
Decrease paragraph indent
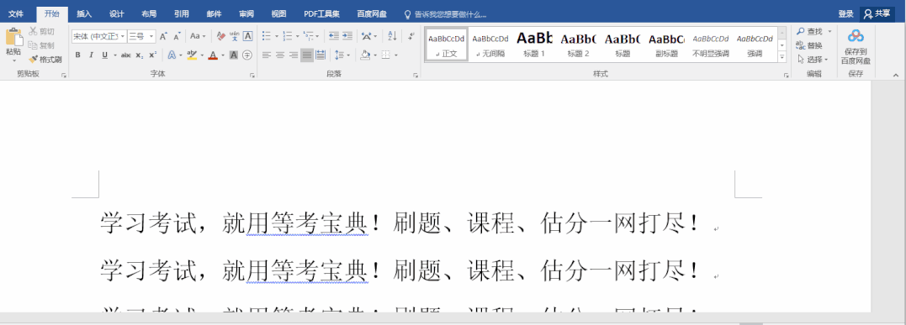point(333,36)
